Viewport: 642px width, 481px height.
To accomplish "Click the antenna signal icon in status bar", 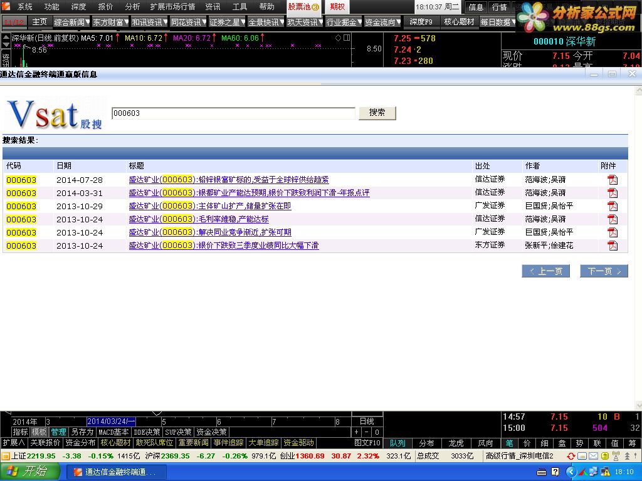I will click(616, 456).
